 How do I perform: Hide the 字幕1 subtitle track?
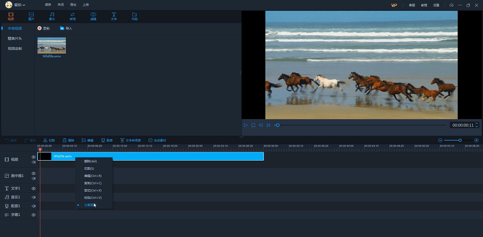tap(33, 215)
